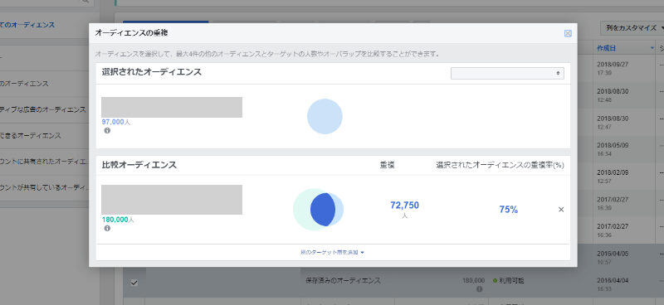Image resolution: width=664 pixels, height=305 pixels.
Task: Click 利用可能 status in table row
Action: click(508, 280)
